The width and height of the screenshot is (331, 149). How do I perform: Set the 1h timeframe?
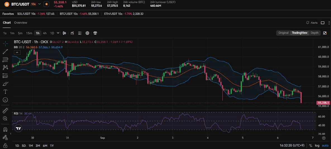(38, 33)
